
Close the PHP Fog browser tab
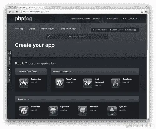pos(42,8)
